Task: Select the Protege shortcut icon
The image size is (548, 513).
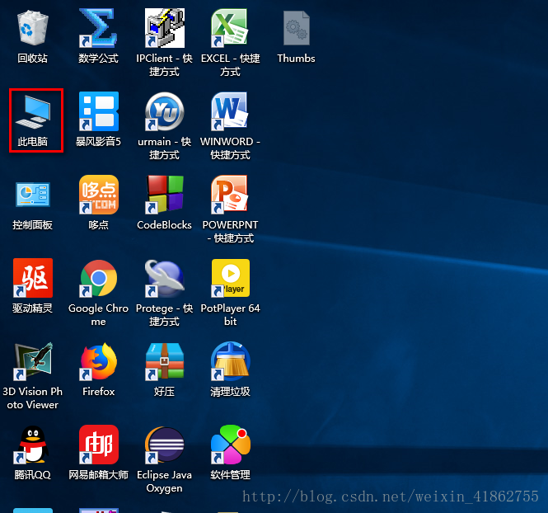Action: pyautogui.click(x=165, y=278)
